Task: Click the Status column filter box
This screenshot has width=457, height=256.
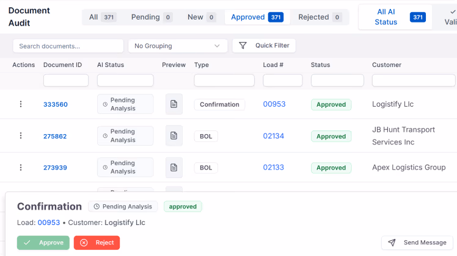Action: coord(337,80)
